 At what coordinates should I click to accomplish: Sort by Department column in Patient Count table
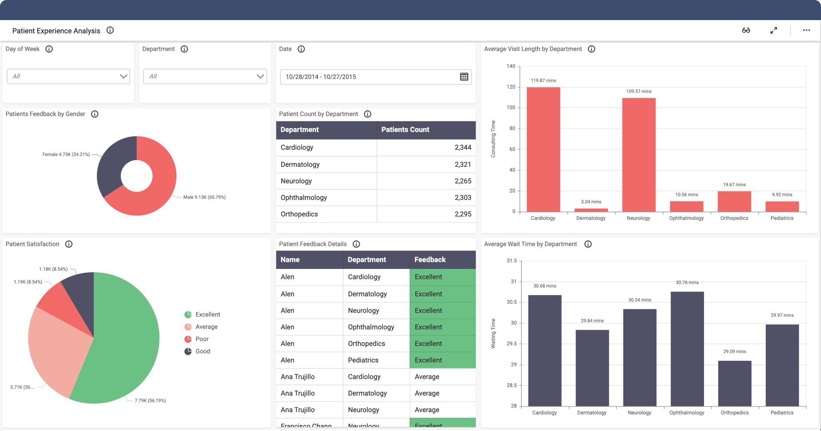click(x=326, y=130)
